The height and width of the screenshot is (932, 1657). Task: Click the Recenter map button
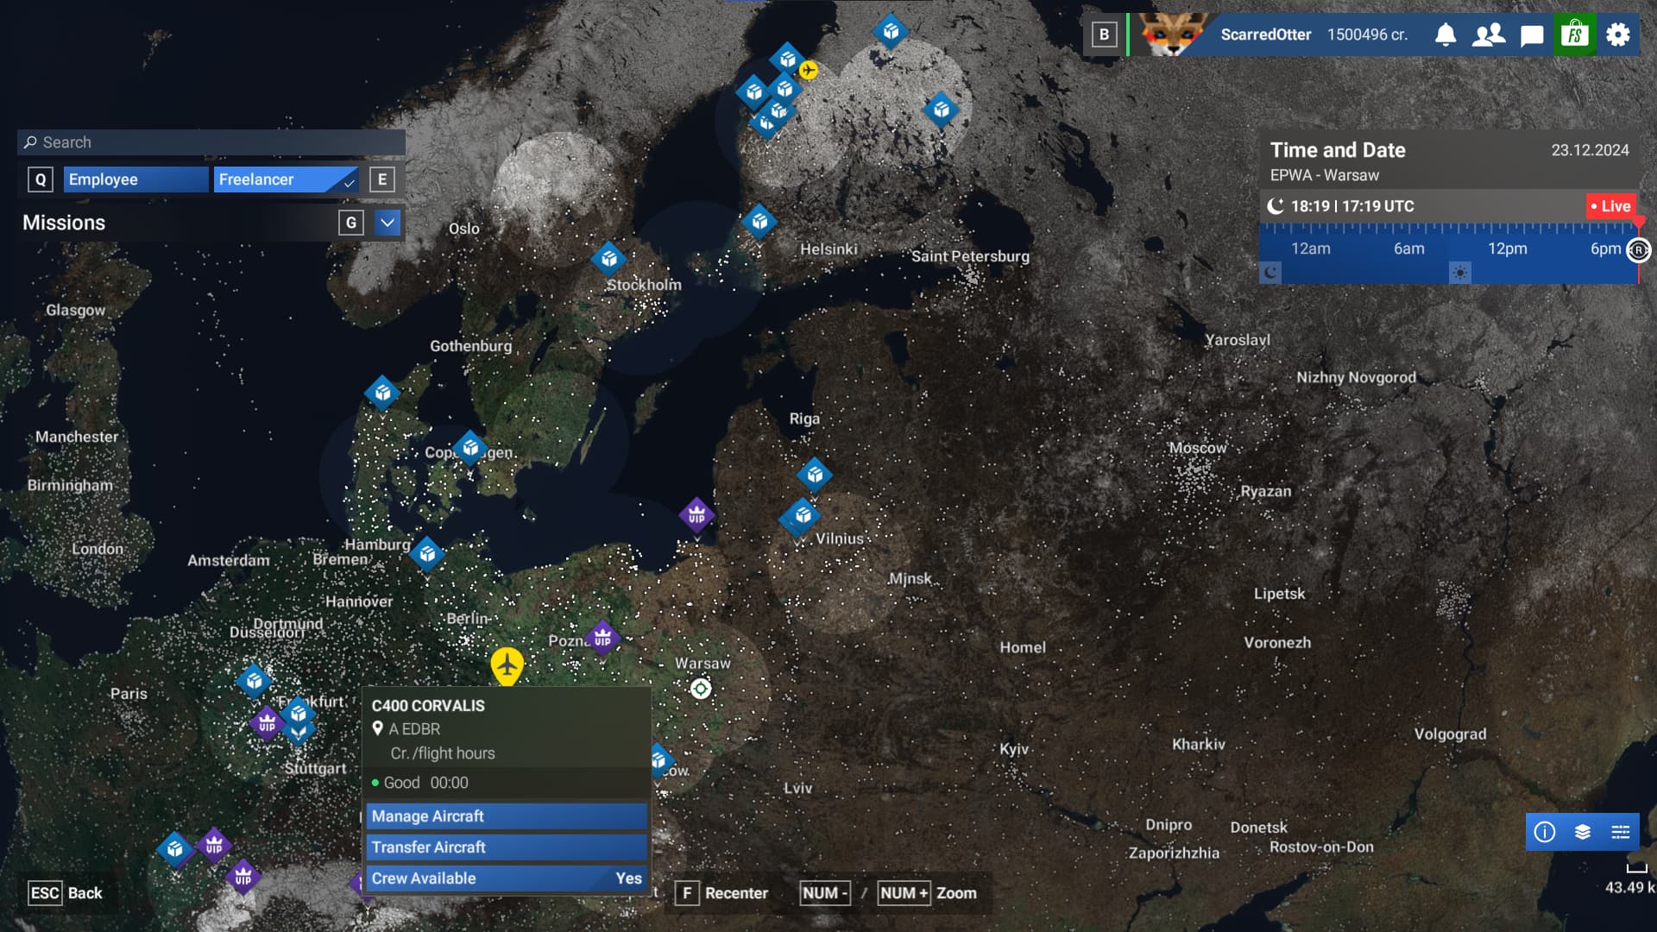[x=723, y=893]
